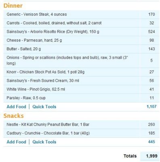Open the raw Parsley entry
Image resolution: width=160 pixels, height=162 pixels.
click(x=26, y=98)
